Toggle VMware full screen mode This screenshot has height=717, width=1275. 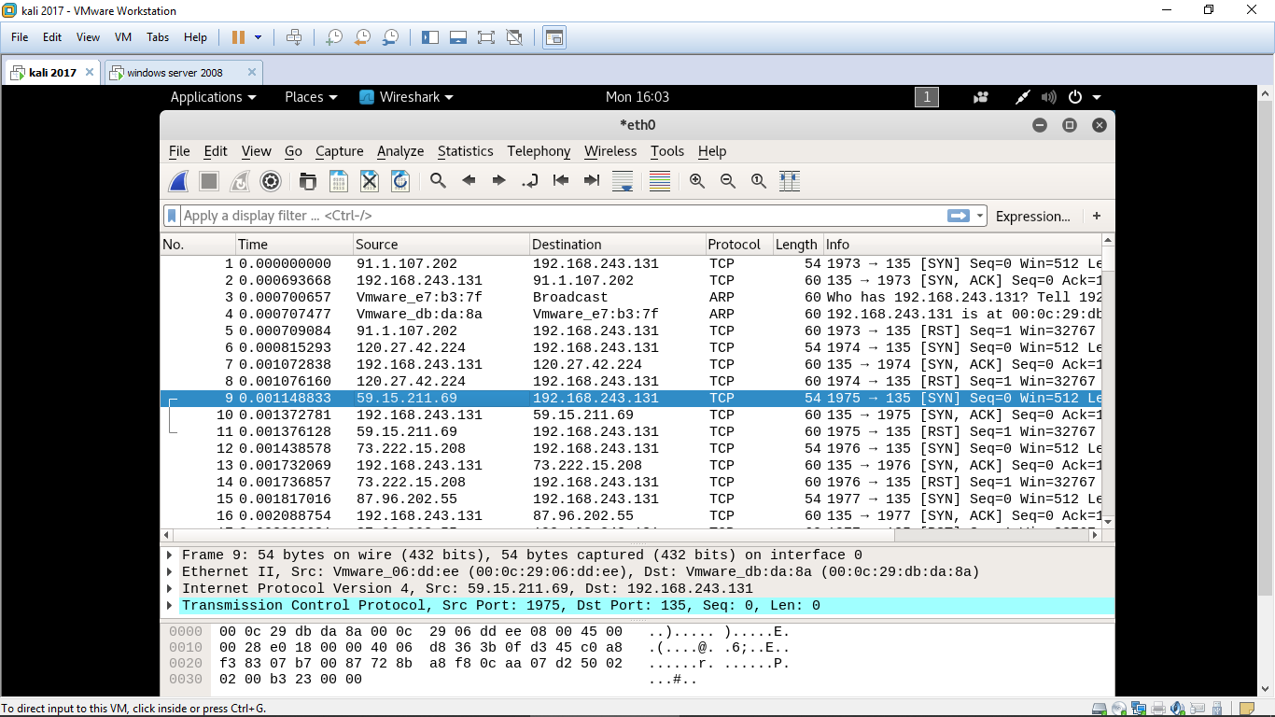click(485, 37)
